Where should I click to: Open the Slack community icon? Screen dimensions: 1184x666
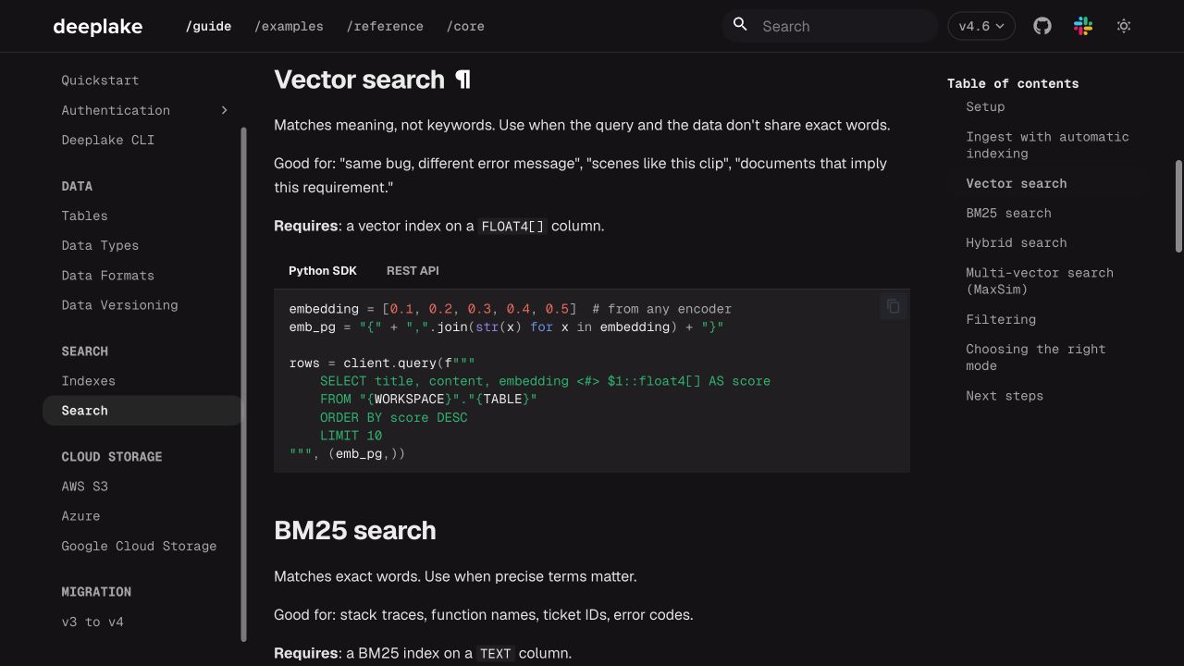point(1083,26)
